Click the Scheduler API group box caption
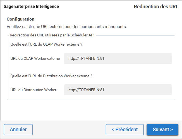 (x=53, y=35)
